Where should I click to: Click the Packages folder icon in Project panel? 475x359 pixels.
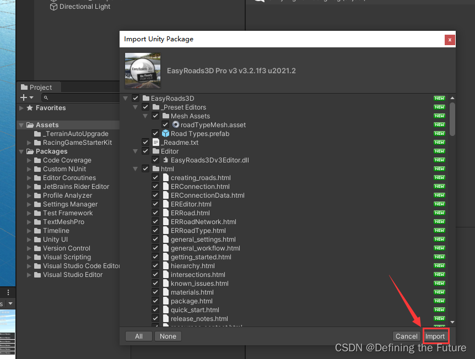[x=30, y=151]
